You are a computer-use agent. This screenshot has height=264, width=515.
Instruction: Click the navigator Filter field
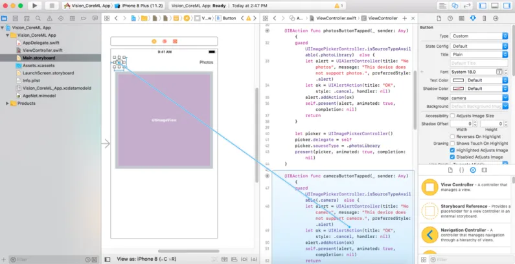[46, 259]
